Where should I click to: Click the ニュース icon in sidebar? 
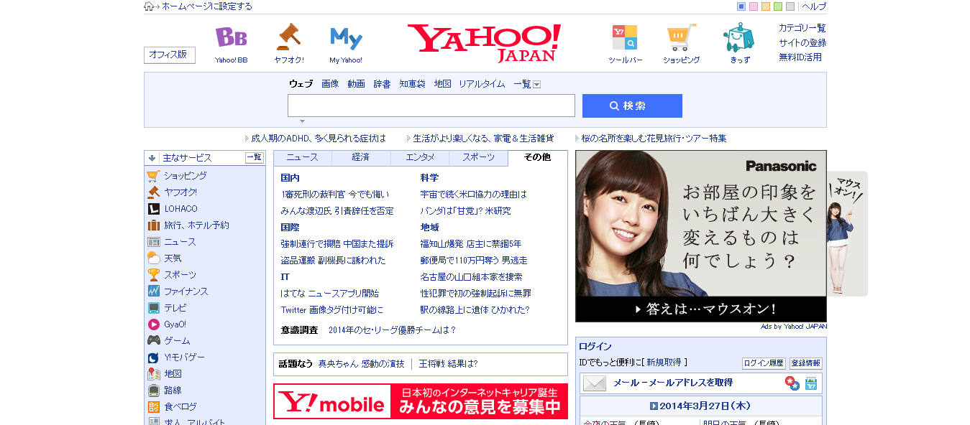click(153, 242)
